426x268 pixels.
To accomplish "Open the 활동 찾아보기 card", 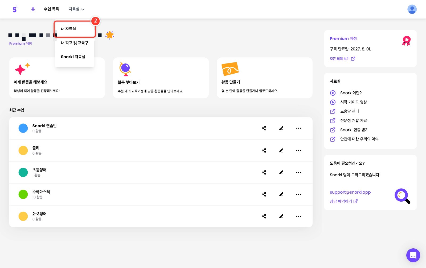I will tap(161, 78).
